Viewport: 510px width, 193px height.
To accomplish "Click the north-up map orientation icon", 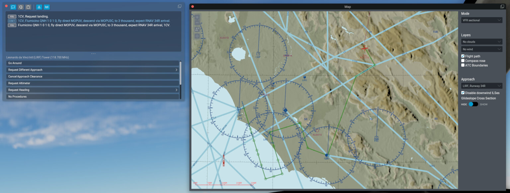I will (197, 29).
